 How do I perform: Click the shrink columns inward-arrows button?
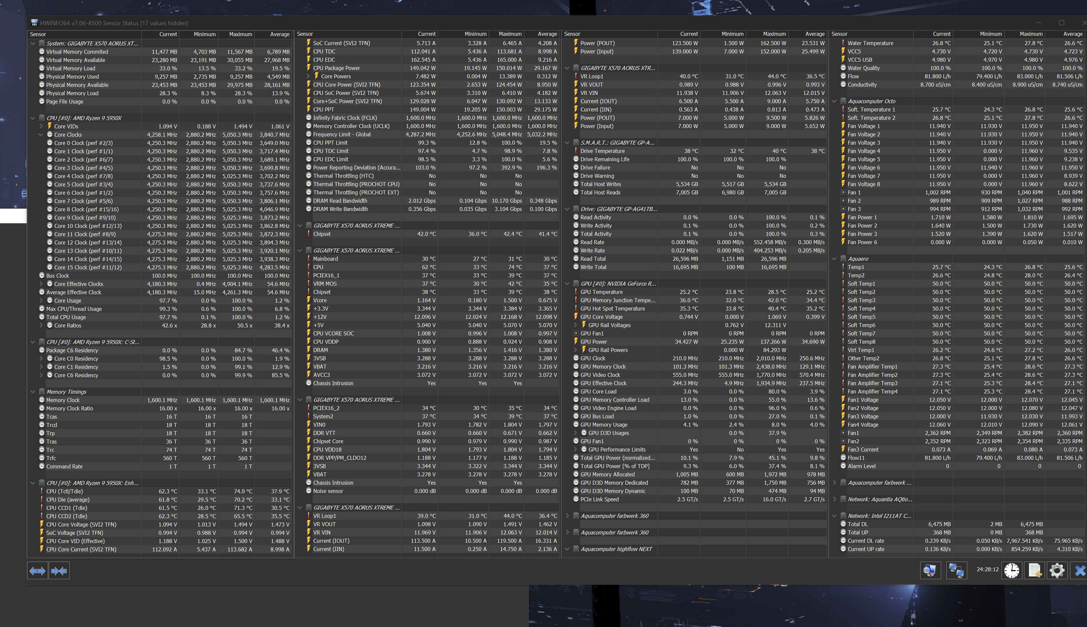tap(59, 571)
